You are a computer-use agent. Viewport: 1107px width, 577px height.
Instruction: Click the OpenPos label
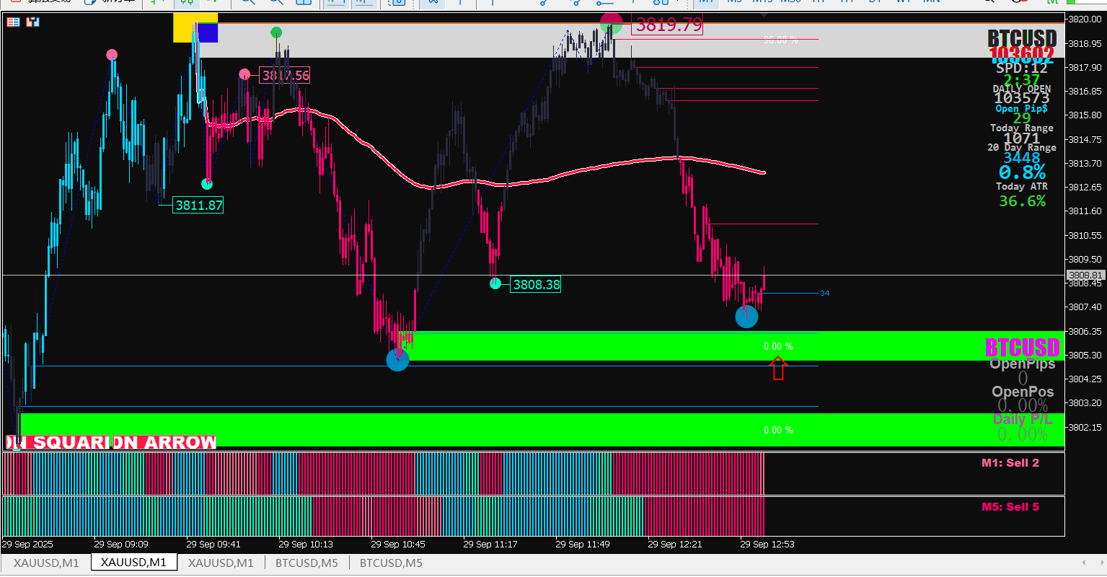[1023, 392]
